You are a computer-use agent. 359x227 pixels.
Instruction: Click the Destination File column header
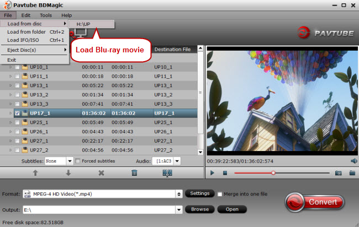[x=172, y=50]
